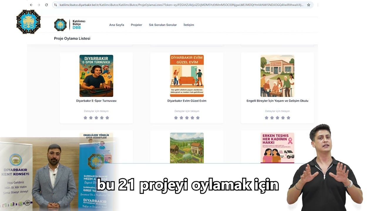376x211 pixels.
Task: Click the Diyarbakır E-Spor Turnuvası poster image
Action: click(x=96, y=75)
